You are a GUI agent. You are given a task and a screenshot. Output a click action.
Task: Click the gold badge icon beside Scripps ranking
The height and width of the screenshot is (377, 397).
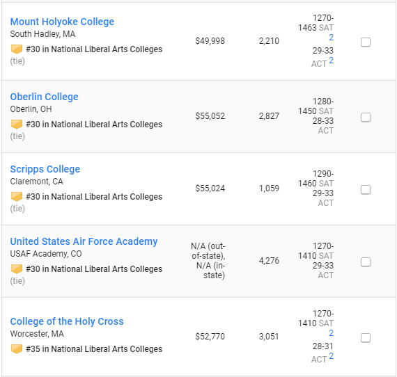tap(17, 196)
